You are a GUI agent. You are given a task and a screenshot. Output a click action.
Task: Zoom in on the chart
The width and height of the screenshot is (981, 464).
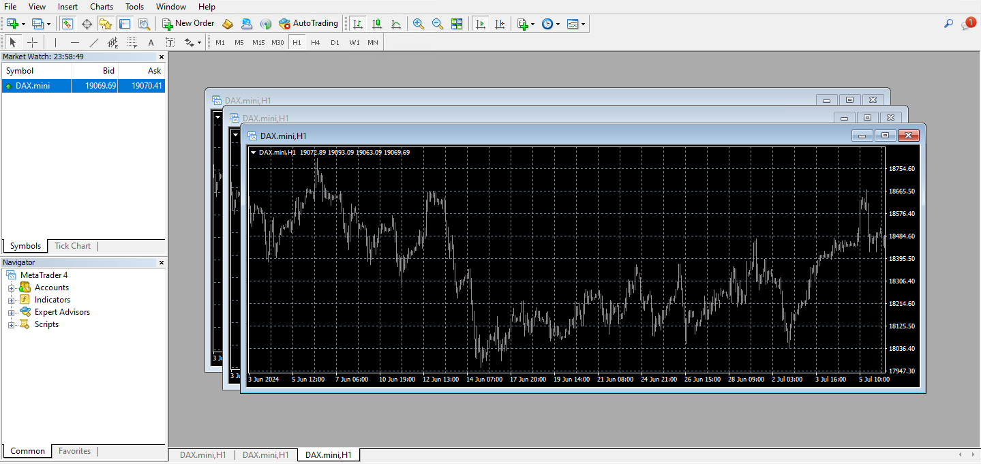pyautogui.click(x=418, y=23)
